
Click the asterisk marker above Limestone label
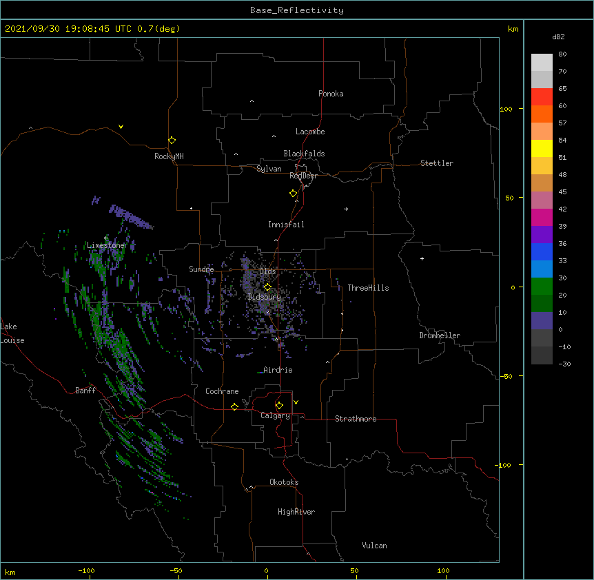click(x=106, y=238)
